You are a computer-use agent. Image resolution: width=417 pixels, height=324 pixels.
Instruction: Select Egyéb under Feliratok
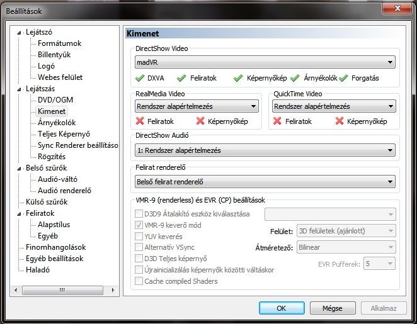(48, 236)
